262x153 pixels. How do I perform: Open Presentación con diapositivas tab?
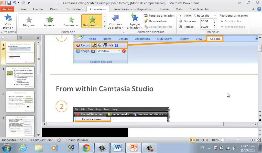[133, 9]
